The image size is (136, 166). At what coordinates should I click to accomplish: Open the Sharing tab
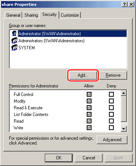(x=31, y=15)
